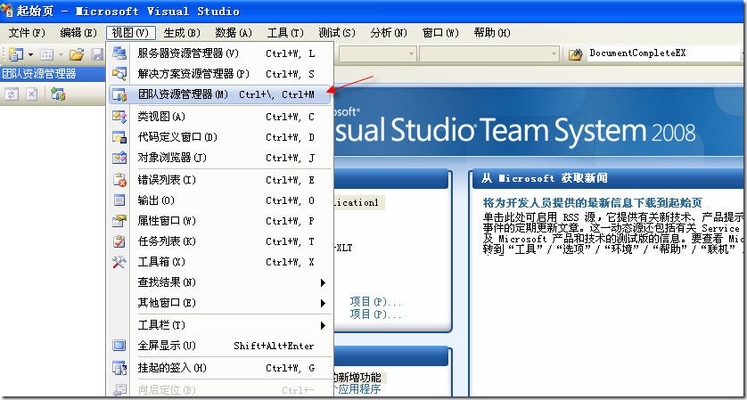Screen dimensions: 747x400
Task: Select 团队资源管理器(M) menu entry
Action: click(x=219, y=94)
